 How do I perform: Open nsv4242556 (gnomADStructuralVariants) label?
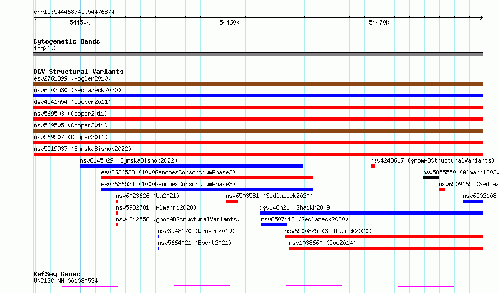(178, 219)
